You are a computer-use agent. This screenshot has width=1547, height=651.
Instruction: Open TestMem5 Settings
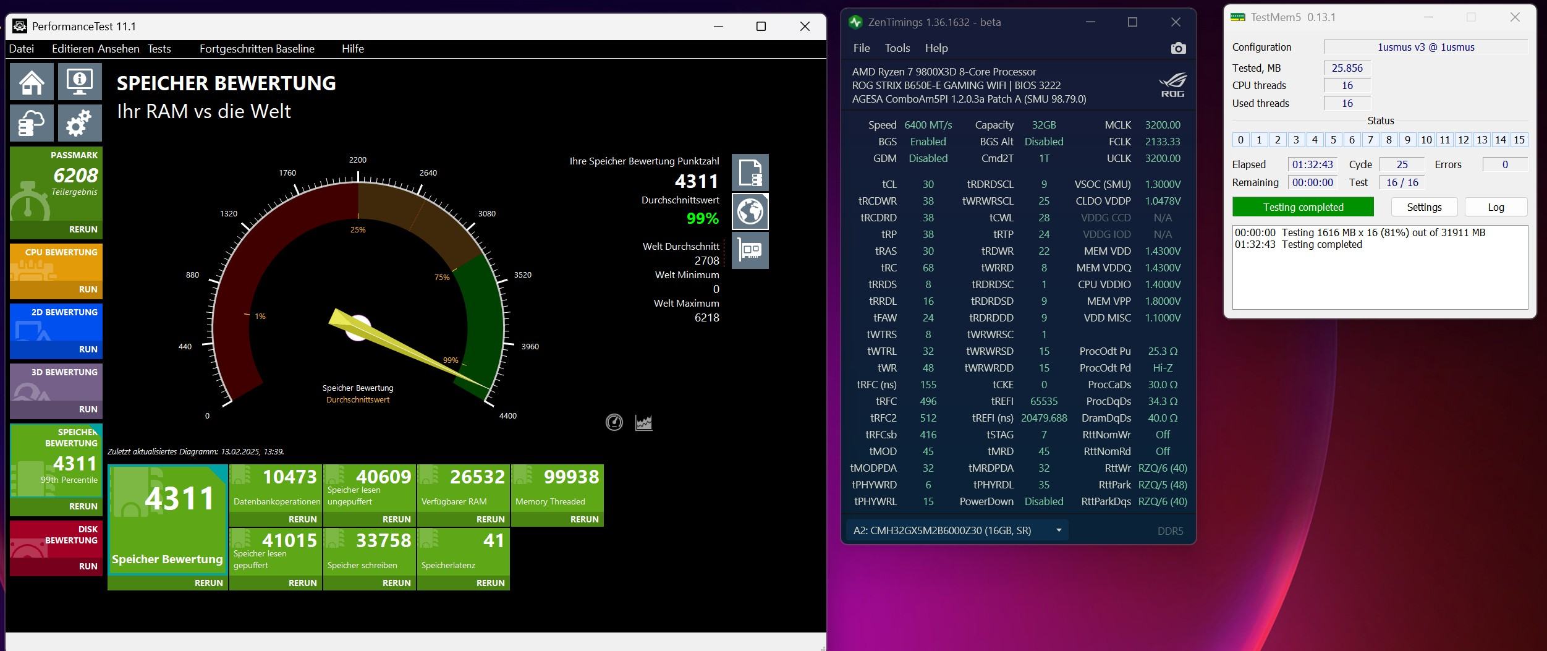(1424, 207)
